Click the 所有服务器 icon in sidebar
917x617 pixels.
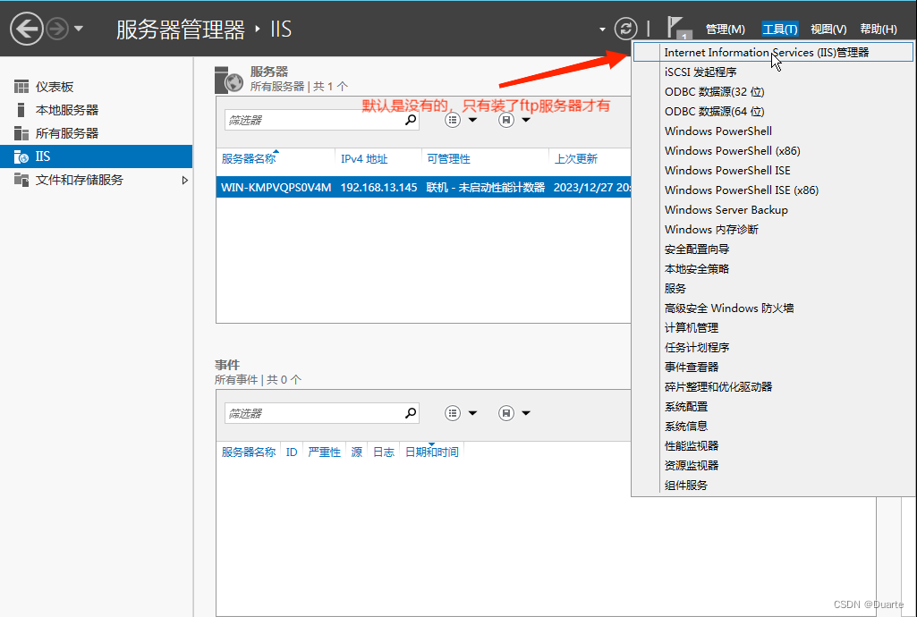(21, 133)
